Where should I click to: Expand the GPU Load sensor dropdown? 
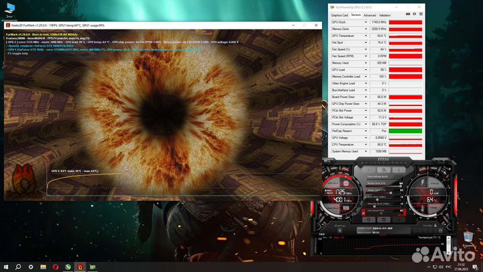[366, 70]
